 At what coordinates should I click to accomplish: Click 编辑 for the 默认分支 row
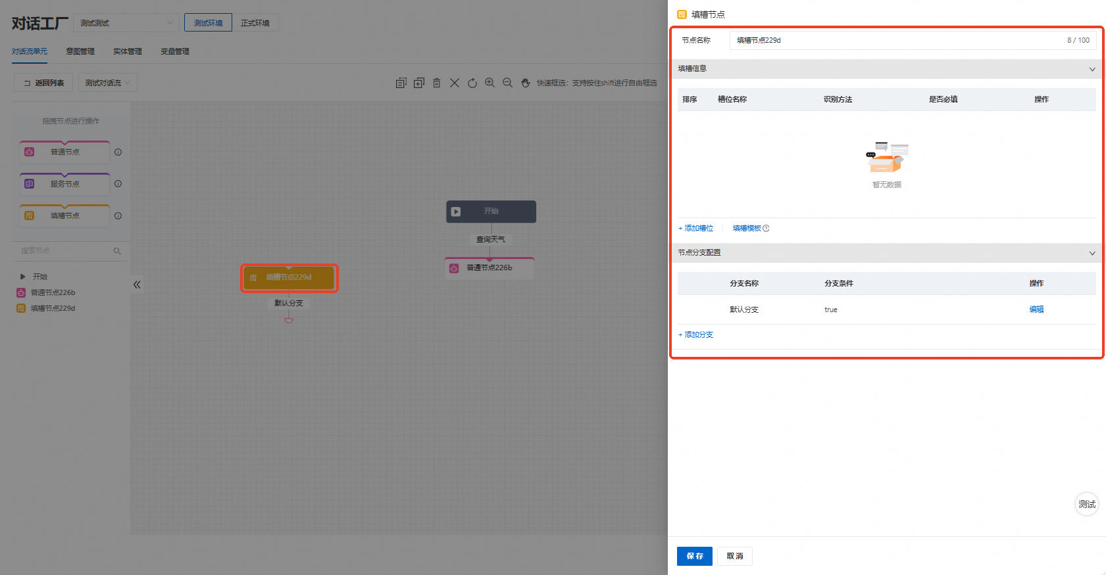pos(1037,310)
